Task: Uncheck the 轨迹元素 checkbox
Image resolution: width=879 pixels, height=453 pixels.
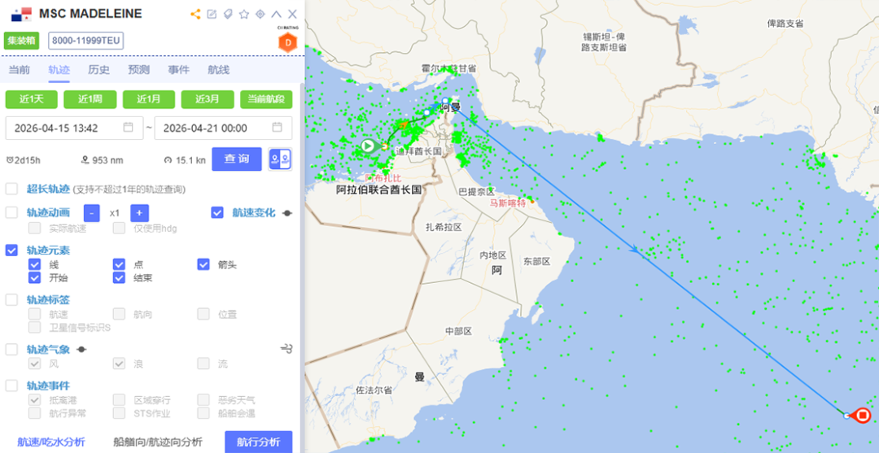Action: (11, 250)
